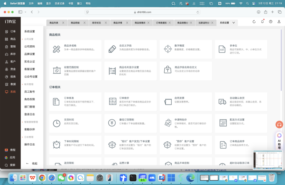Image resolution: width=285 pixels, height=185 pixels.
Task: Click the 订单核价 calculator icon
Action: [113, 101]
